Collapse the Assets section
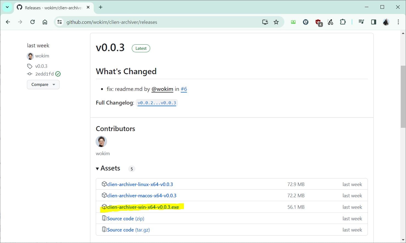 [108, 168]
